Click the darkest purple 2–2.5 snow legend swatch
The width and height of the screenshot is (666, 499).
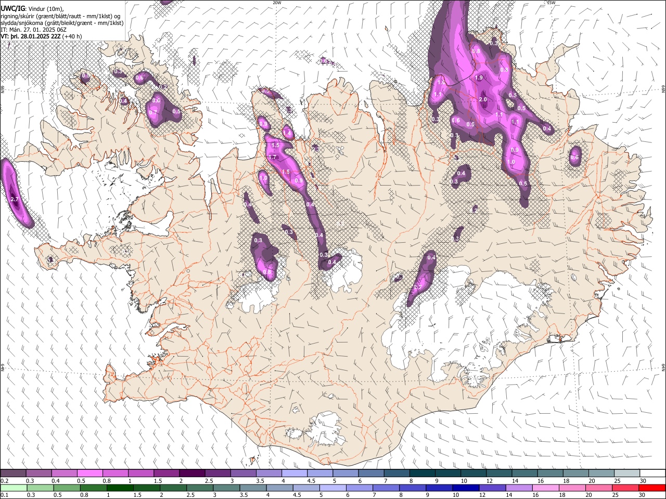(x=191, y=474)
